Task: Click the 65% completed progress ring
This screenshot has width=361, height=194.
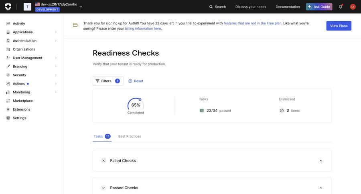Action: click(x=136, y=105)
